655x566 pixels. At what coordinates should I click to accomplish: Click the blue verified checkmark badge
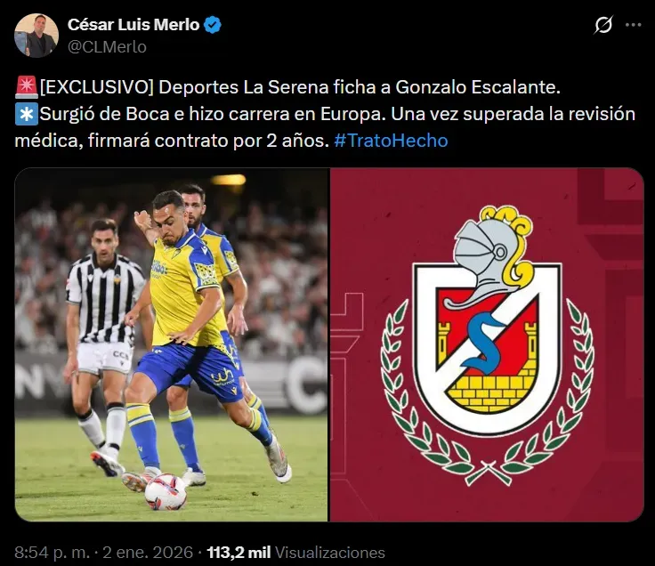pyautogui.click(x=212, y=25)
